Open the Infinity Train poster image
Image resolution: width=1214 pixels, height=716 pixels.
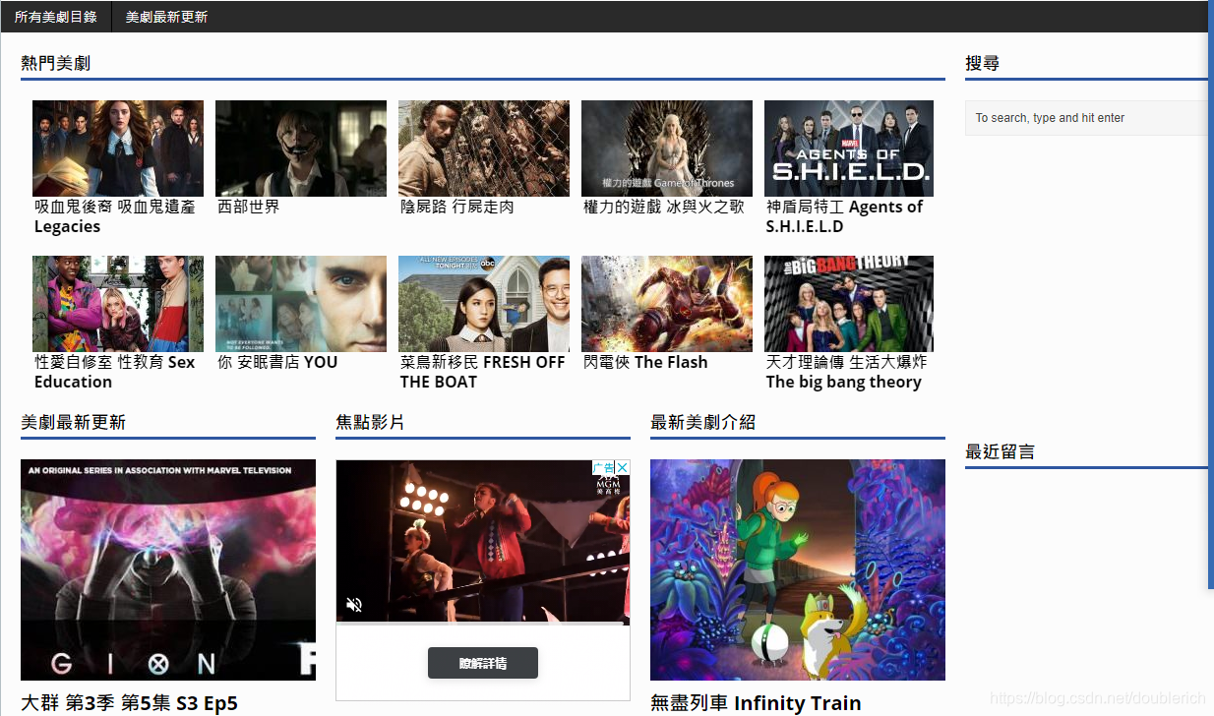coord(798,569)
